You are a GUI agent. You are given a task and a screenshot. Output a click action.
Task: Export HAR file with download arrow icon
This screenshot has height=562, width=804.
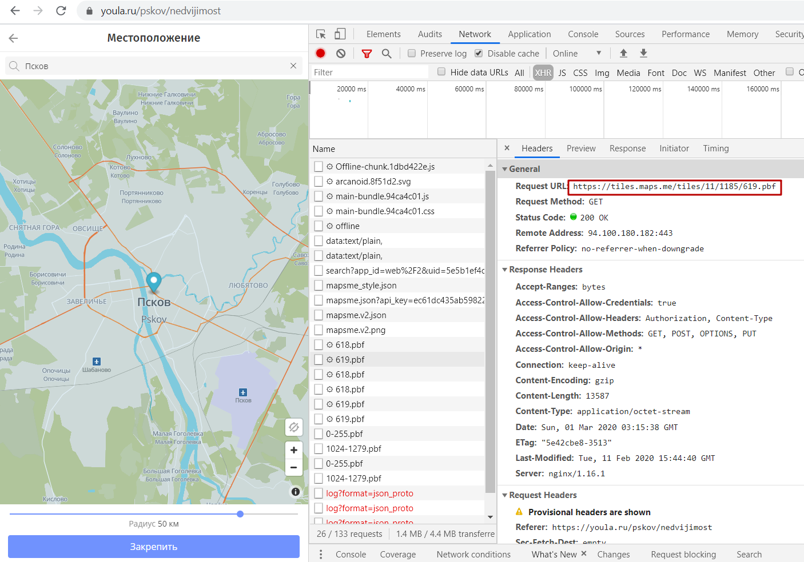[x=643, y=53]
